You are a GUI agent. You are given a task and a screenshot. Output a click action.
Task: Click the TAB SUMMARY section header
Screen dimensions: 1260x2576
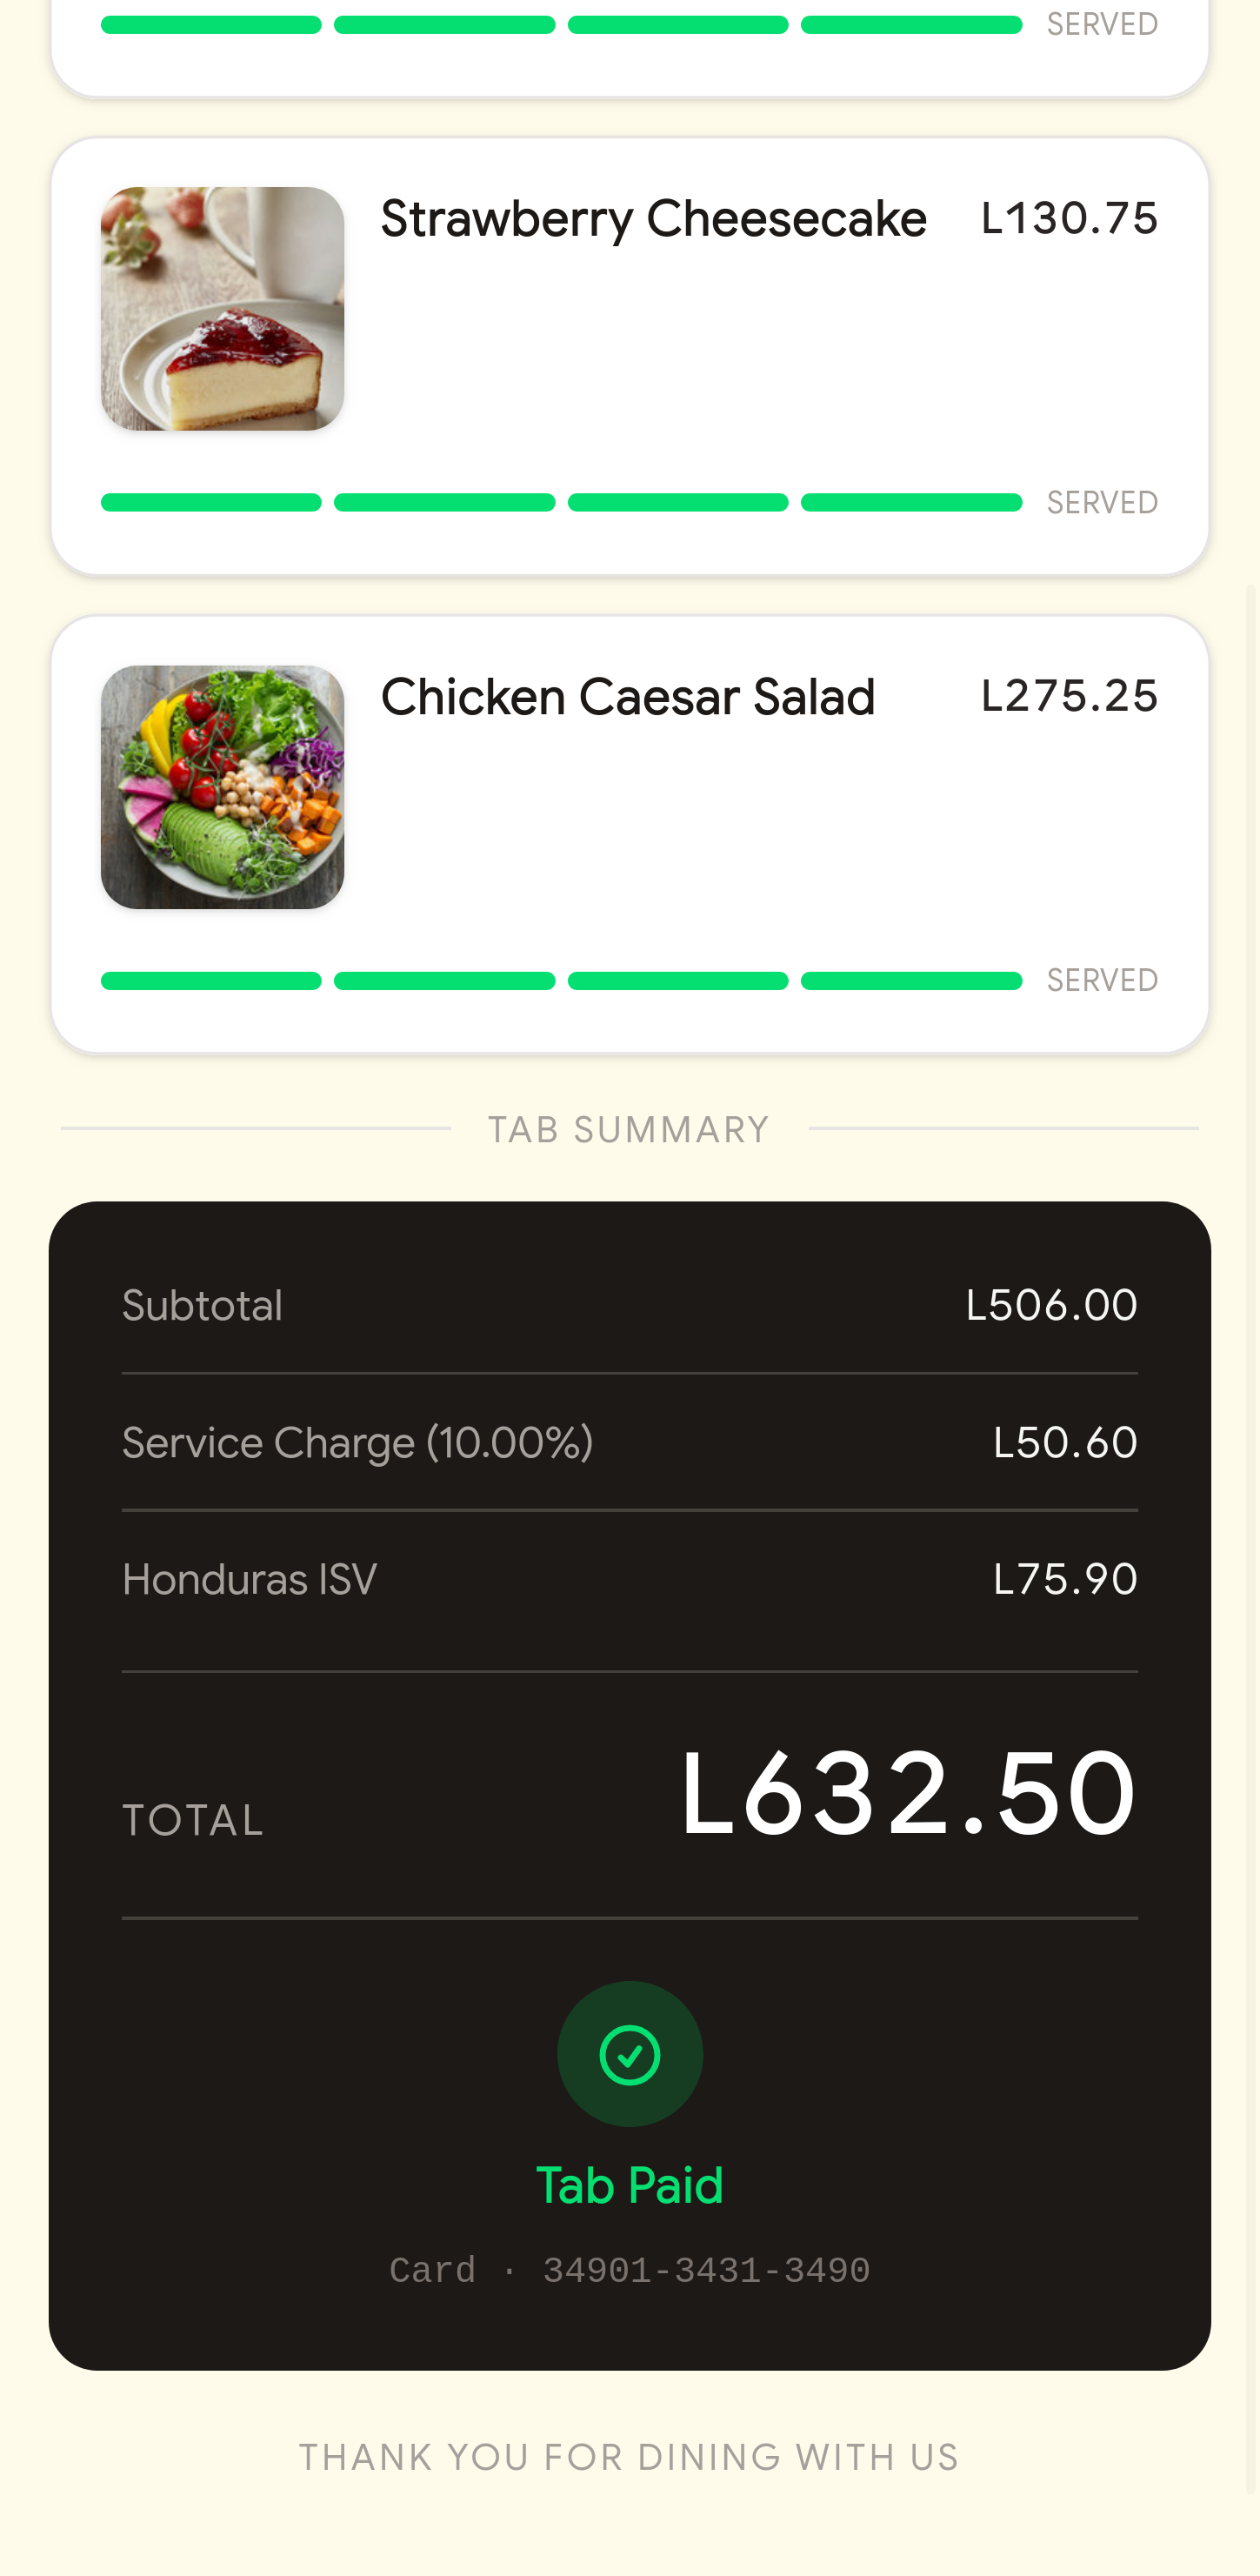click(x=629, y=1130)
